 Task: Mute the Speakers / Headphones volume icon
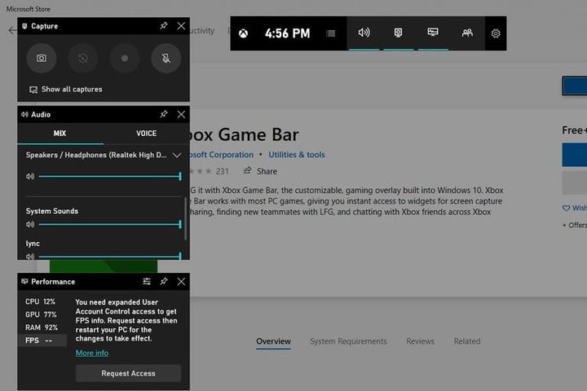pyautogui.click(x=30, y=176)
